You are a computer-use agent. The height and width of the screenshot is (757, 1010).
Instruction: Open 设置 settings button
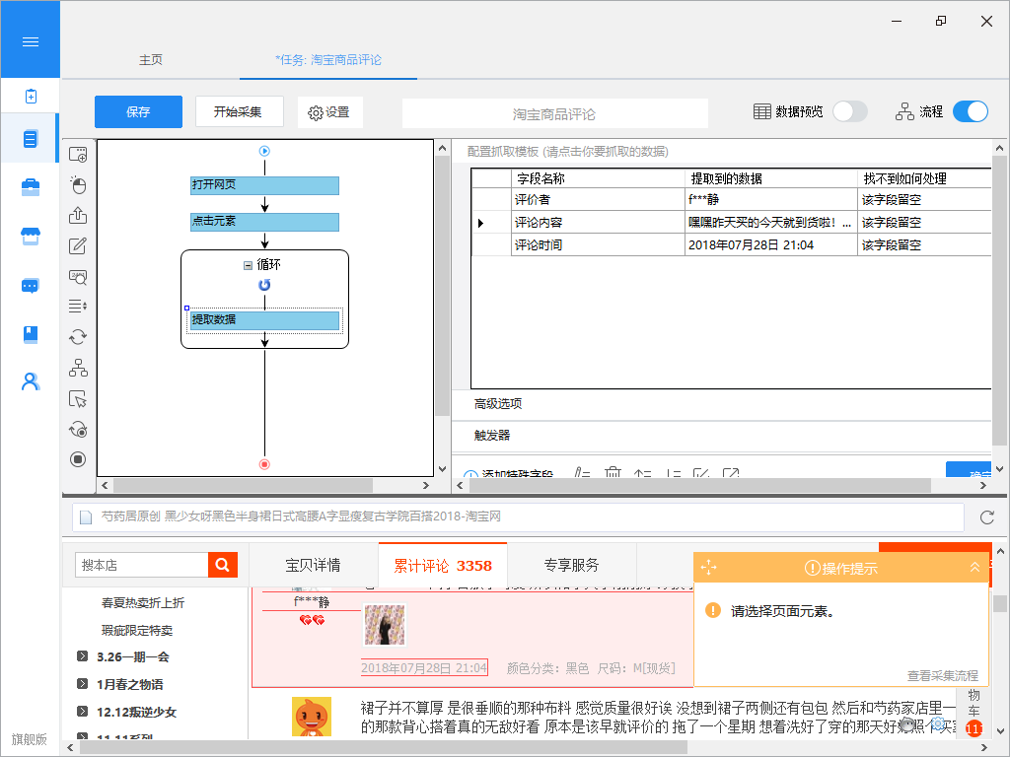coord(329,112)
